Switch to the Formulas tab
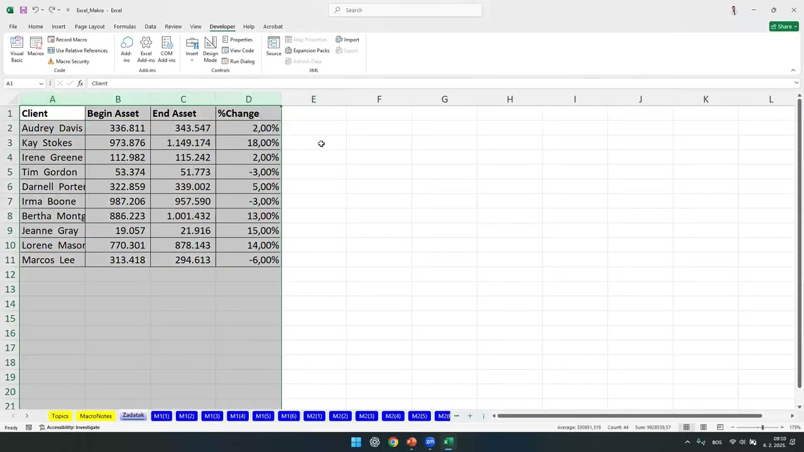804x452 pixels. 125,26
